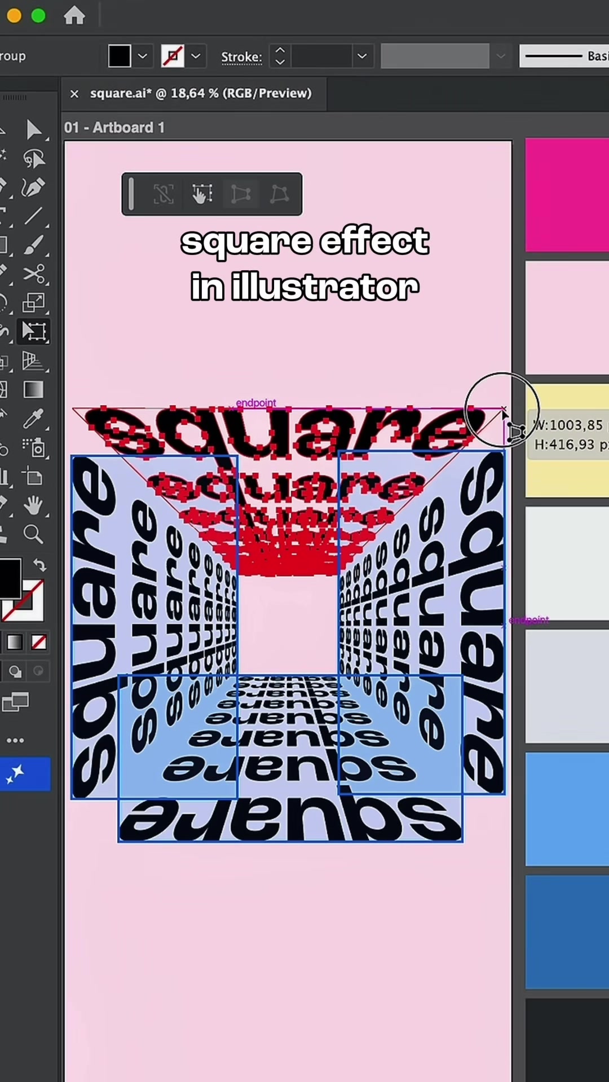
Task: Select the Perspective Grid tool
Action: 34,361
